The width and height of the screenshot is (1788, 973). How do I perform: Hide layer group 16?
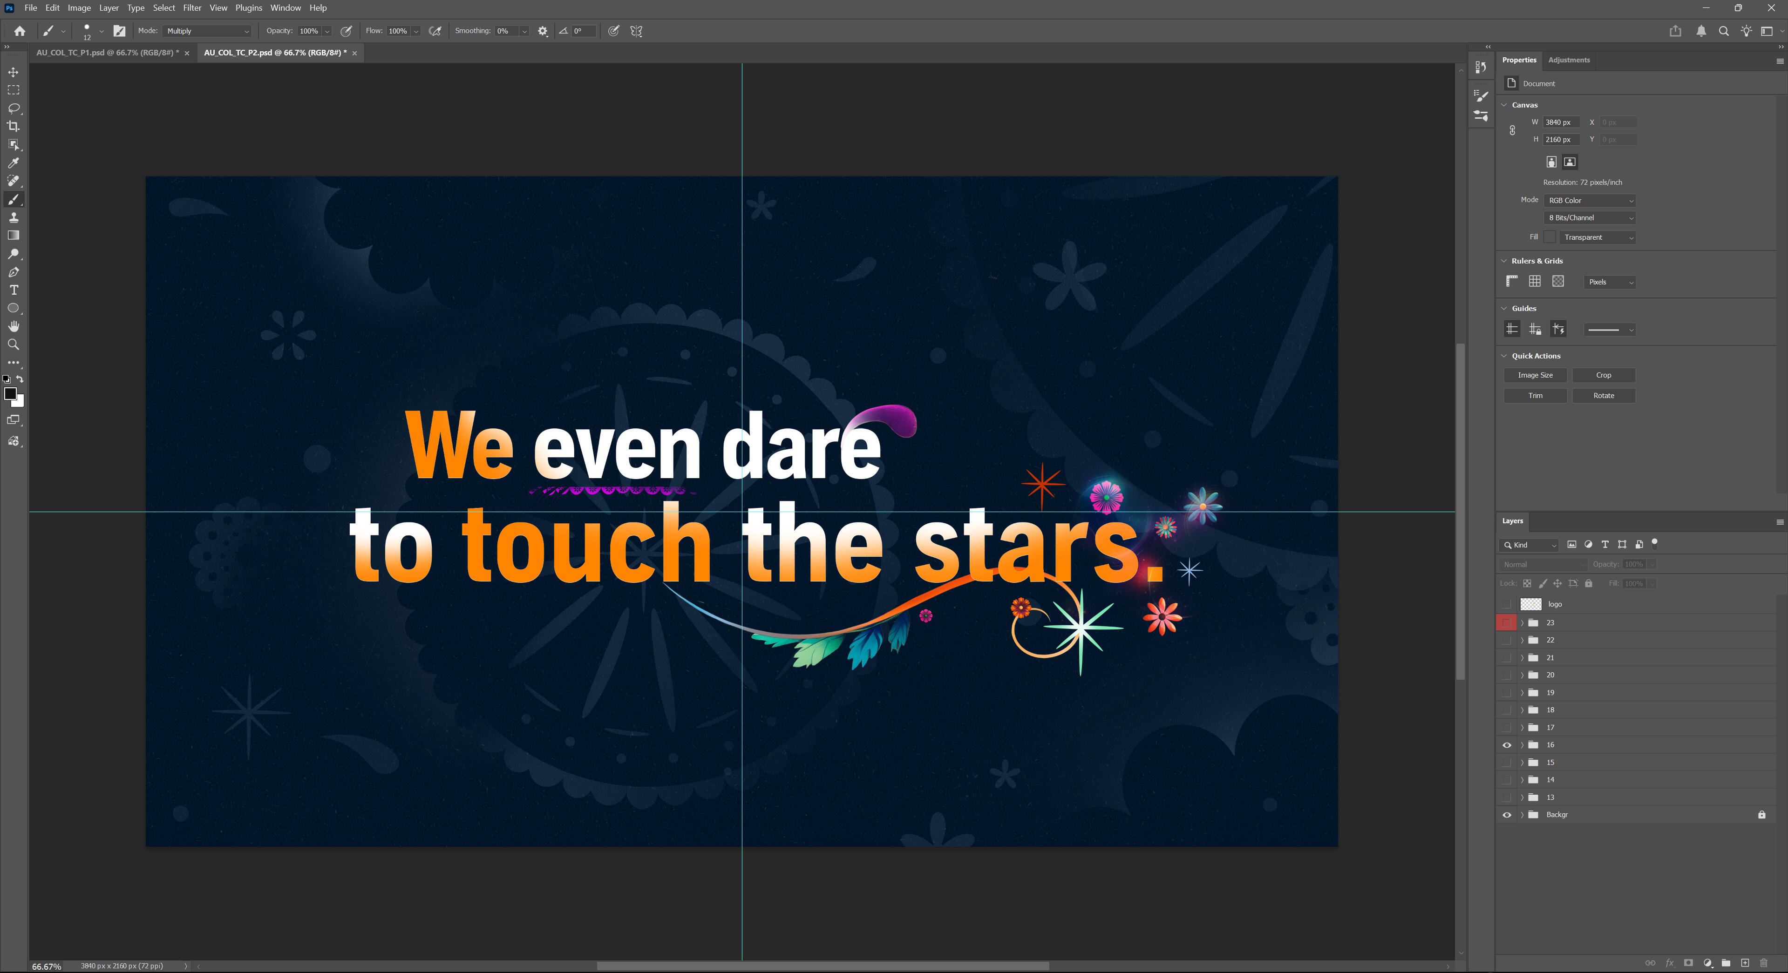1507,745
